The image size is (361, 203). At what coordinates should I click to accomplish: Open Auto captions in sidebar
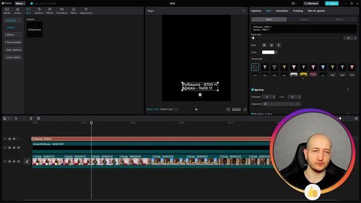pyautogui.click(x=13, y=50)
